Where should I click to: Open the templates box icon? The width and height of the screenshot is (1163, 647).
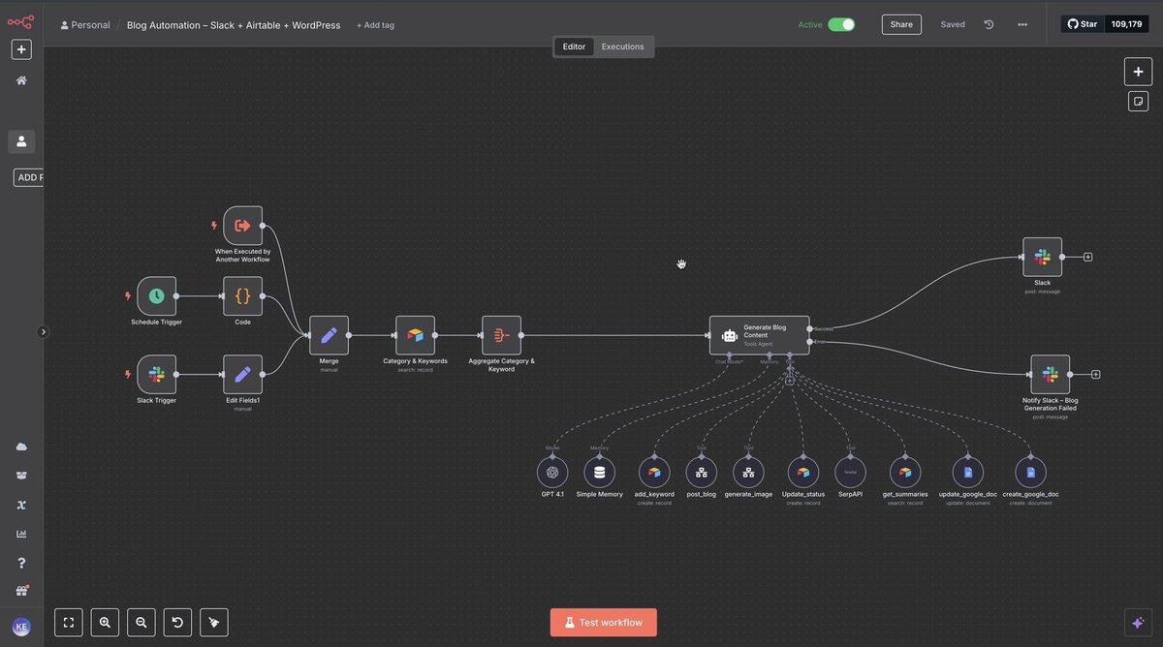(x=21, y=476)
